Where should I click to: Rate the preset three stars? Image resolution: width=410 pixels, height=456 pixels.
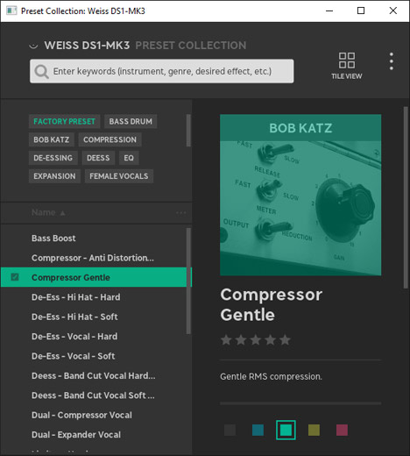[x=256, y=340]
